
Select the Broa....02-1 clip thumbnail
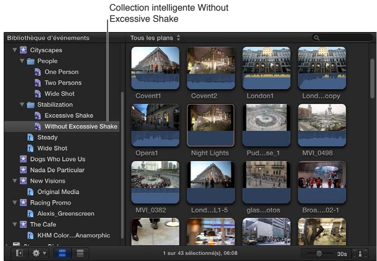(322, 182)
